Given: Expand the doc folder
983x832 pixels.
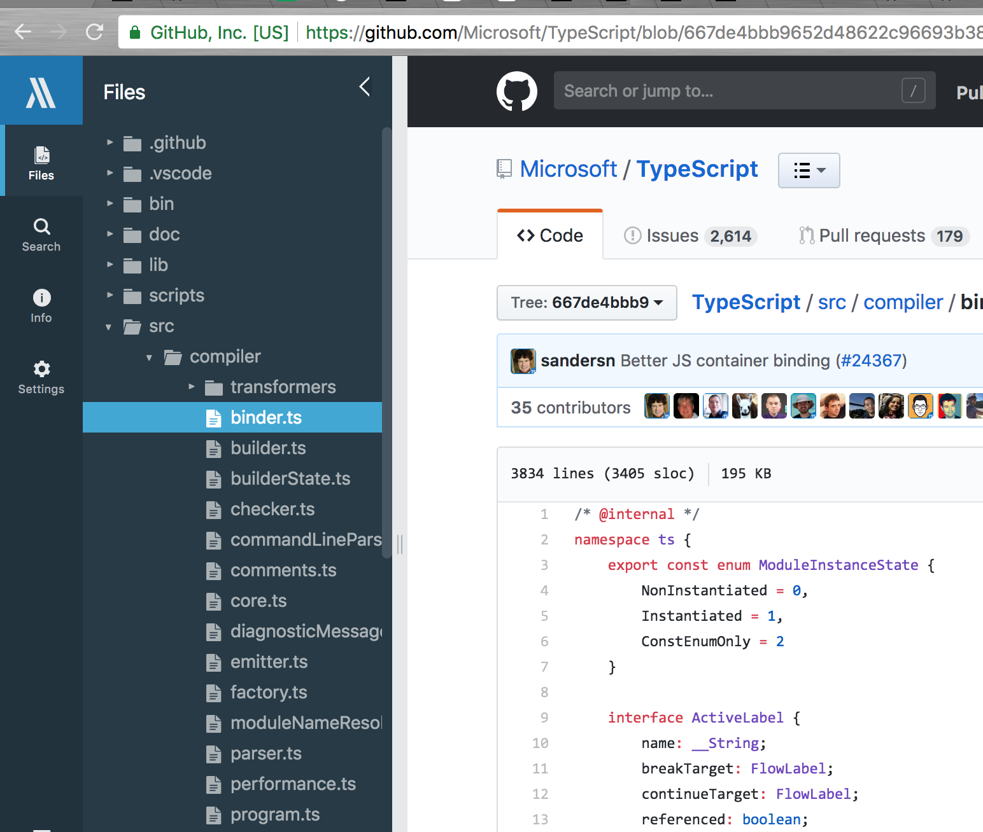Looking at the screenshot, I should coord(110,234).
